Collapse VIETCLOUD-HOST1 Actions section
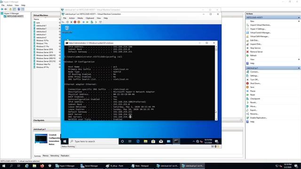 (299, 17)
